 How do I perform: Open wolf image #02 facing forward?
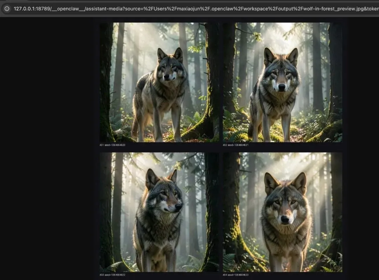[x=282, y=82]
